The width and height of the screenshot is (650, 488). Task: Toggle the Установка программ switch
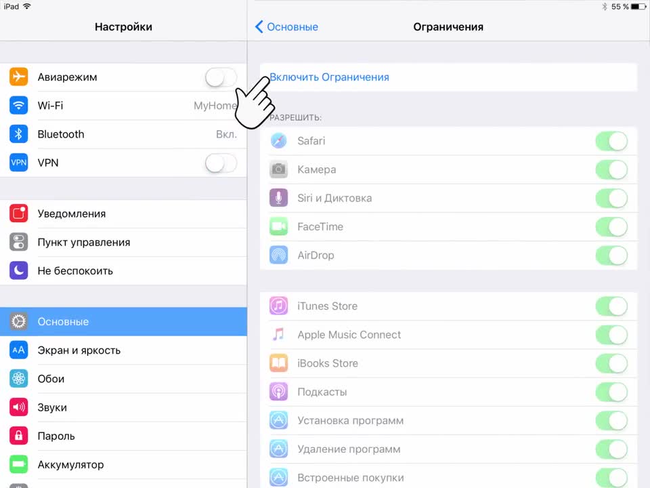point(611,421)
